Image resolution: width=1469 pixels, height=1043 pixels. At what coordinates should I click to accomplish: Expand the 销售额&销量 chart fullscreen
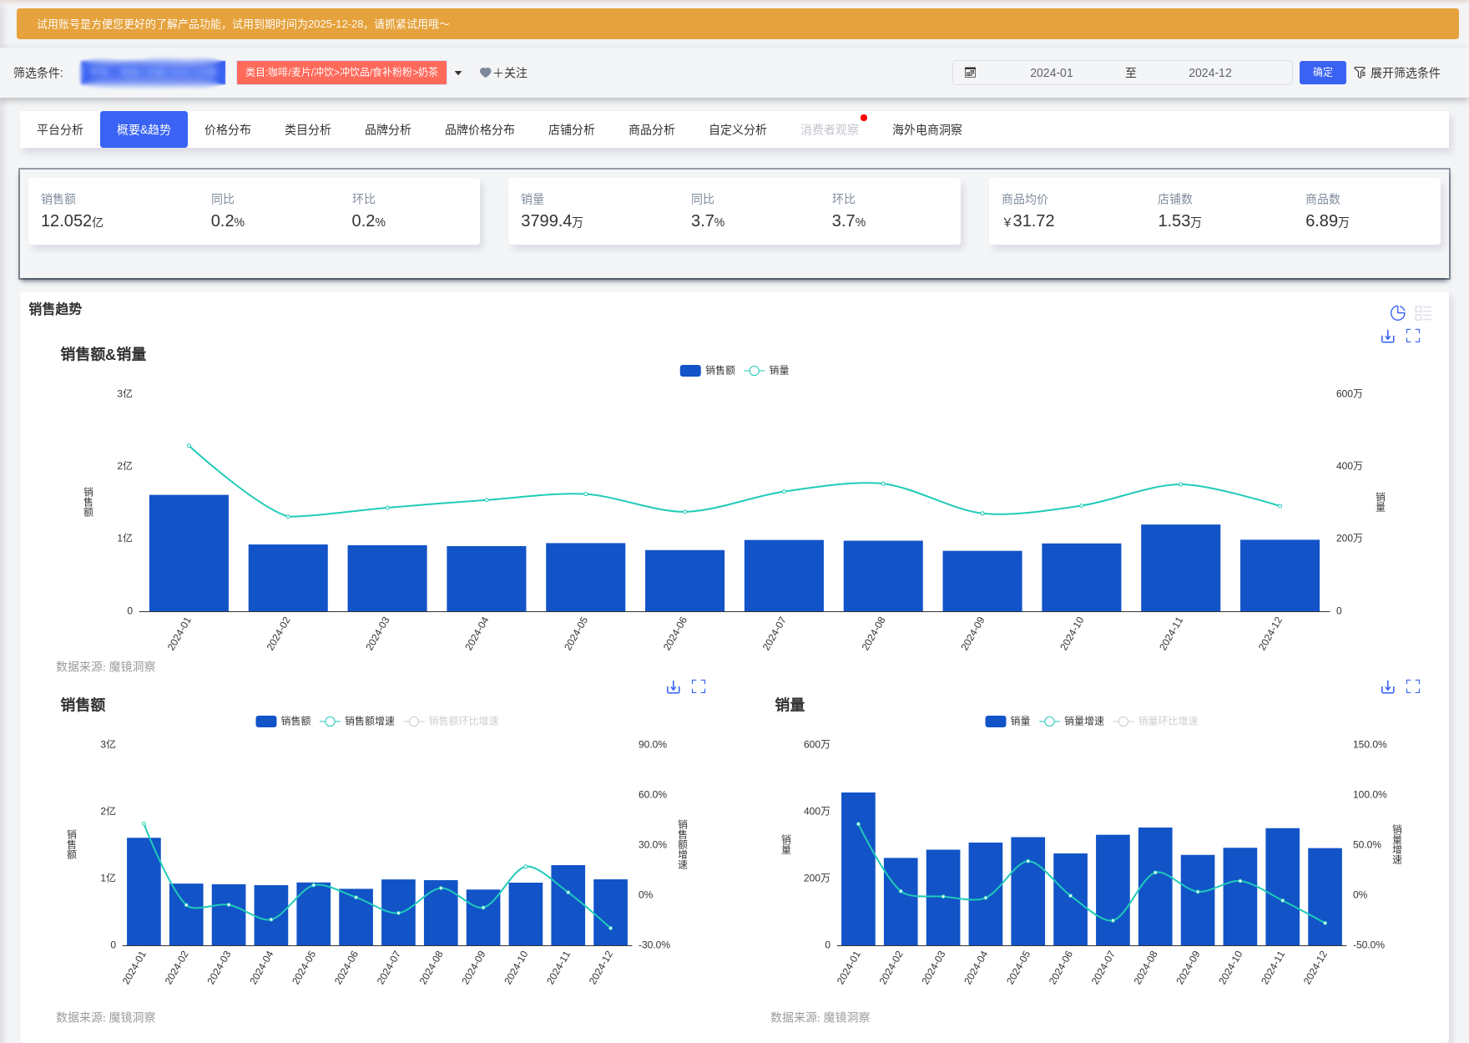click(x=1413, y=336)
